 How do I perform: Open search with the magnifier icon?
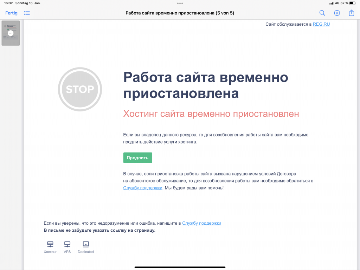coord(322,13)
